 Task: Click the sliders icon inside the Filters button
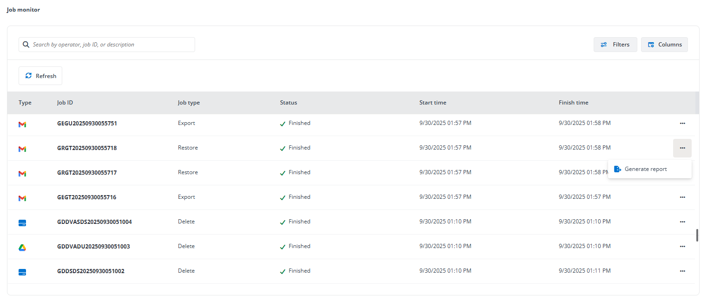603,44
